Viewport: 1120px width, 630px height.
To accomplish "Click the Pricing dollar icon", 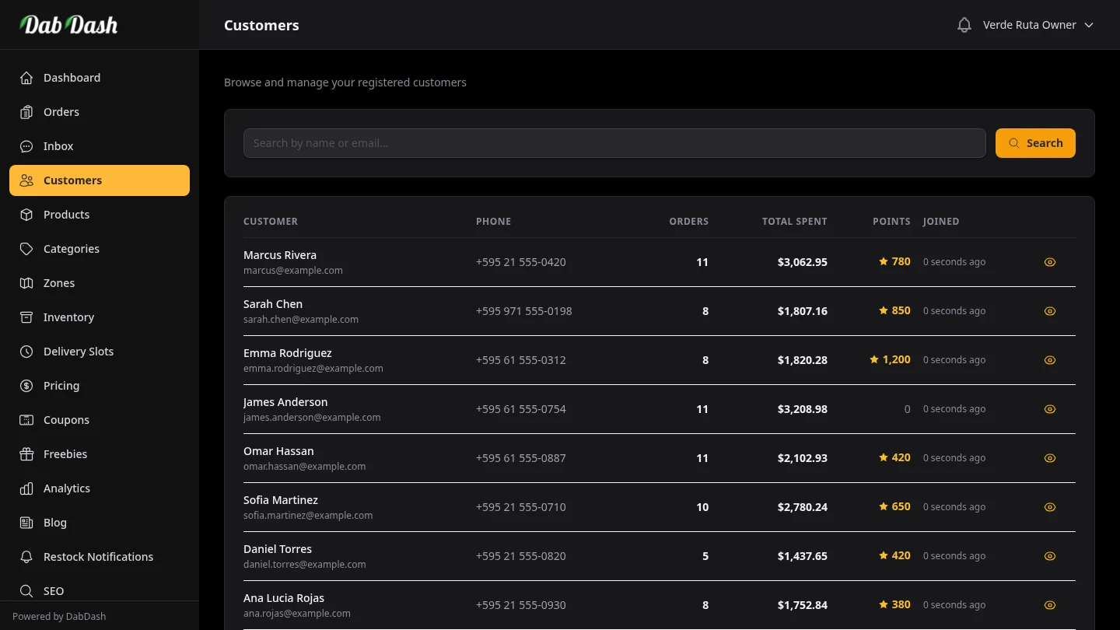I will 26,385.
